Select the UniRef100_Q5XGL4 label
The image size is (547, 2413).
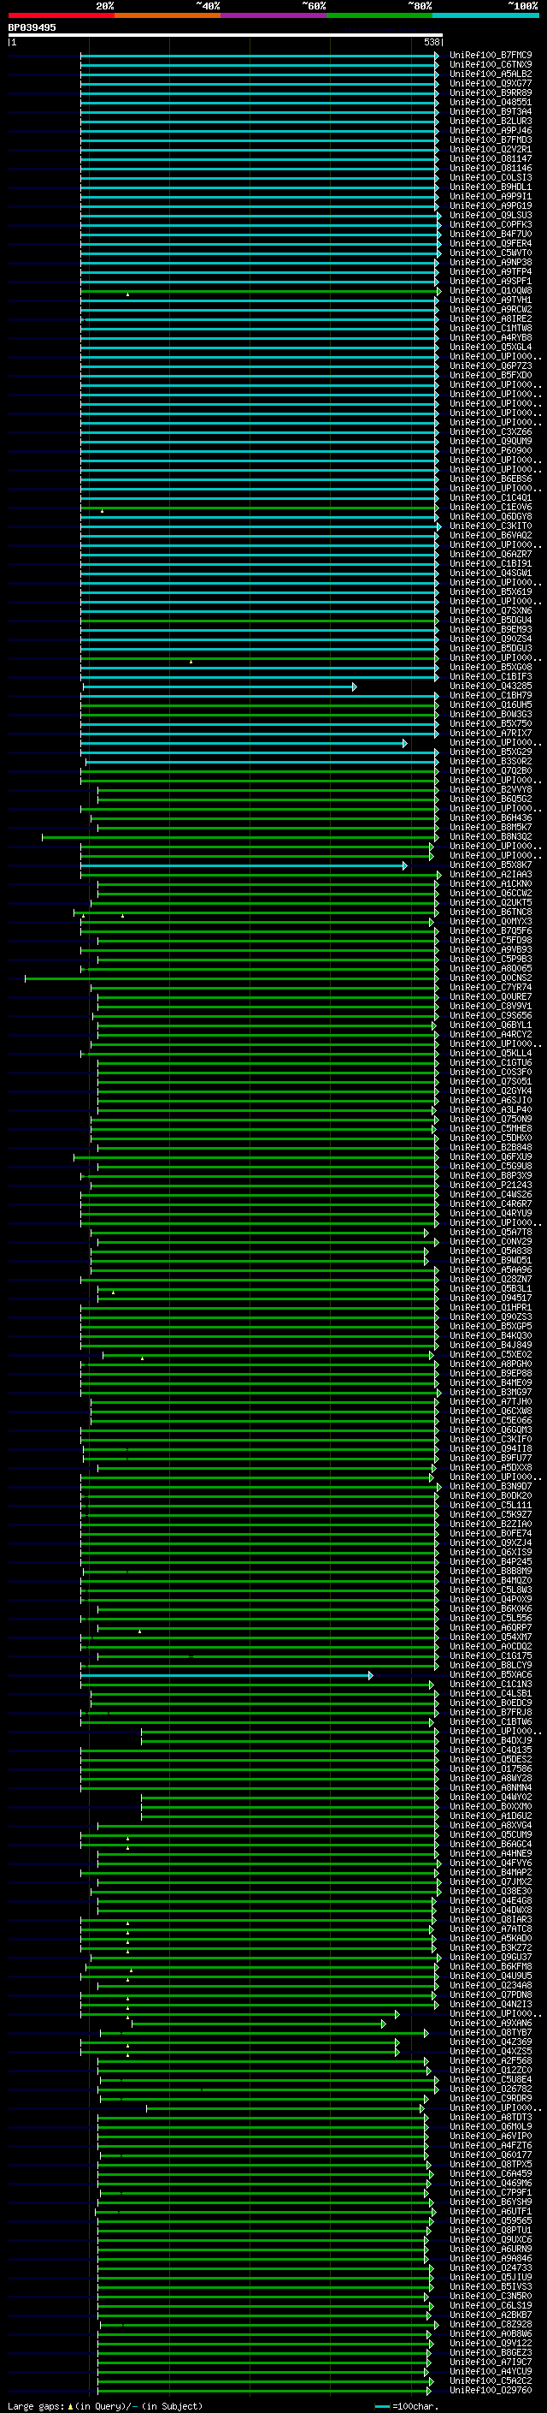491,347
